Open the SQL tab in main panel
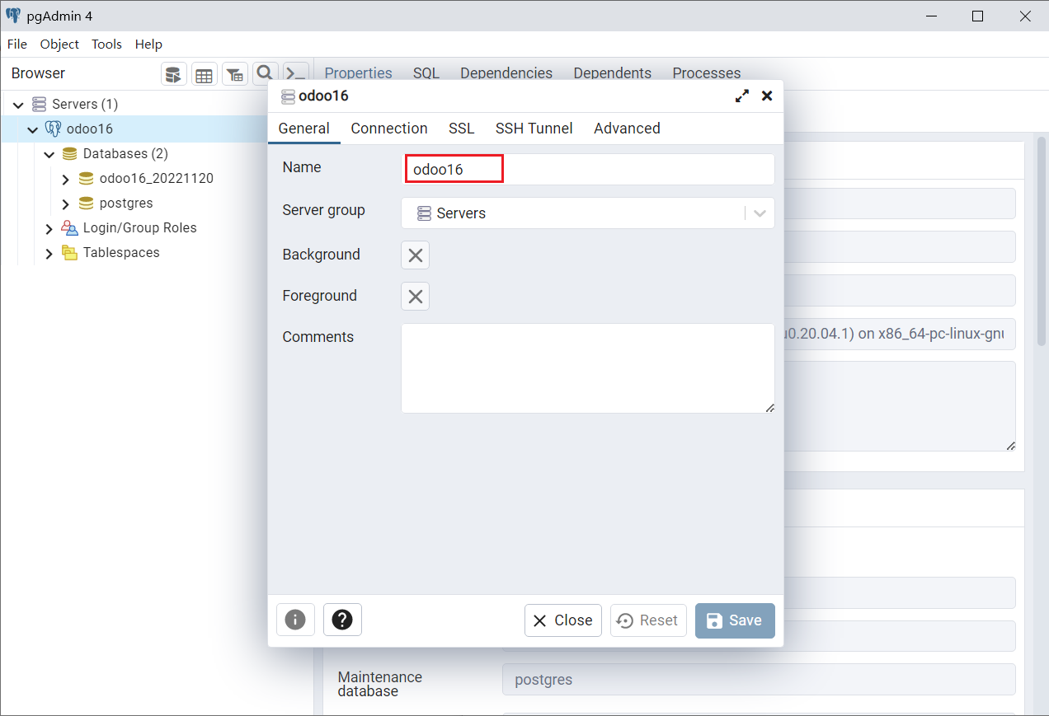Image resolution: width=1049 pixels, height=716 pixels. (426, 73)
